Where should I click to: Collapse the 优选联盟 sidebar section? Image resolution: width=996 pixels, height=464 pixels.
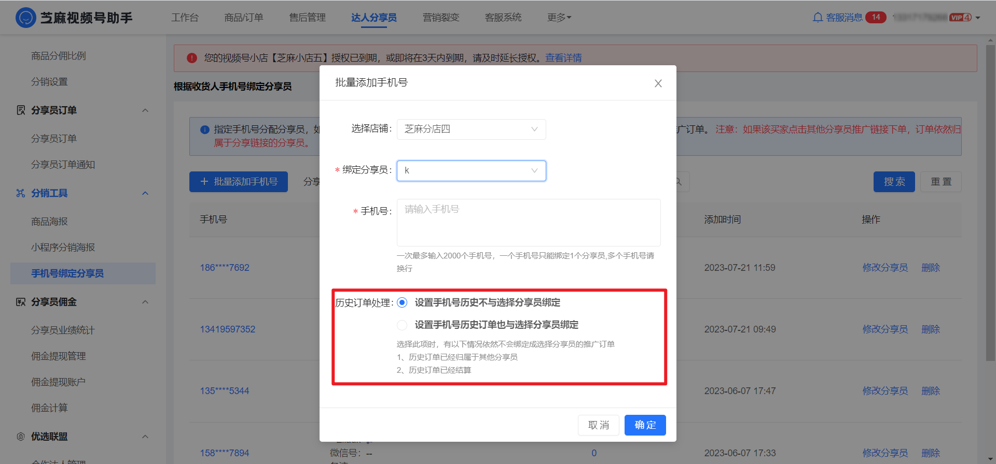(x=145, y=437)
